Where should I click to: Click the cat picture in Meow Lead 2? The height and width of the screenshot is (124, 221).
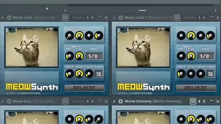(143, 47)
